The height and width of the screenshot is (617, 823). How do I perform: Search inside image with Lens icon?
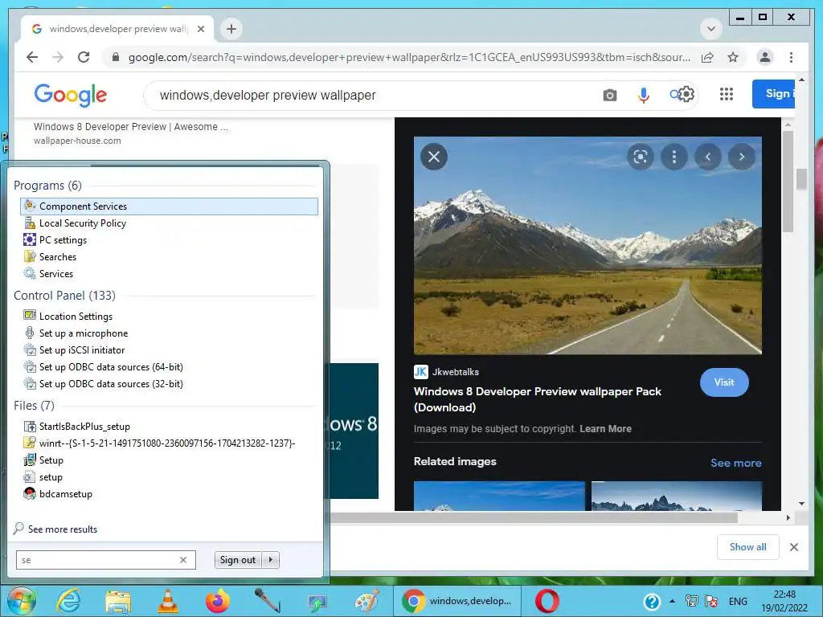coord(641,157)
